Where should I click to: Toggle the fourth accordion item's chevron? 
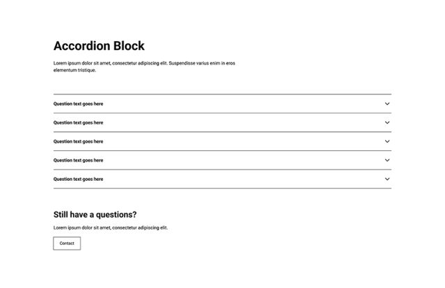pos(387,160)
